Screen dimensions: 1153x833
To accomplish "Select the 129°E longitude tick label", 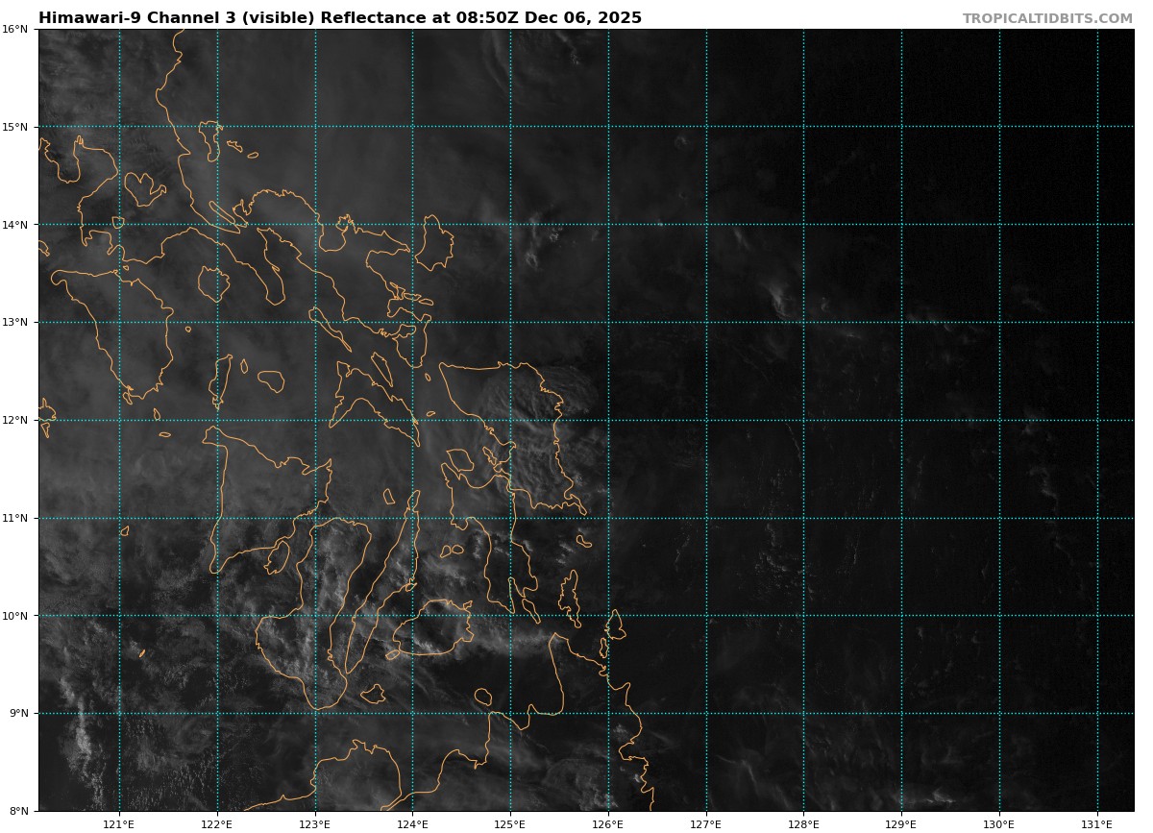I will point(901,823).
